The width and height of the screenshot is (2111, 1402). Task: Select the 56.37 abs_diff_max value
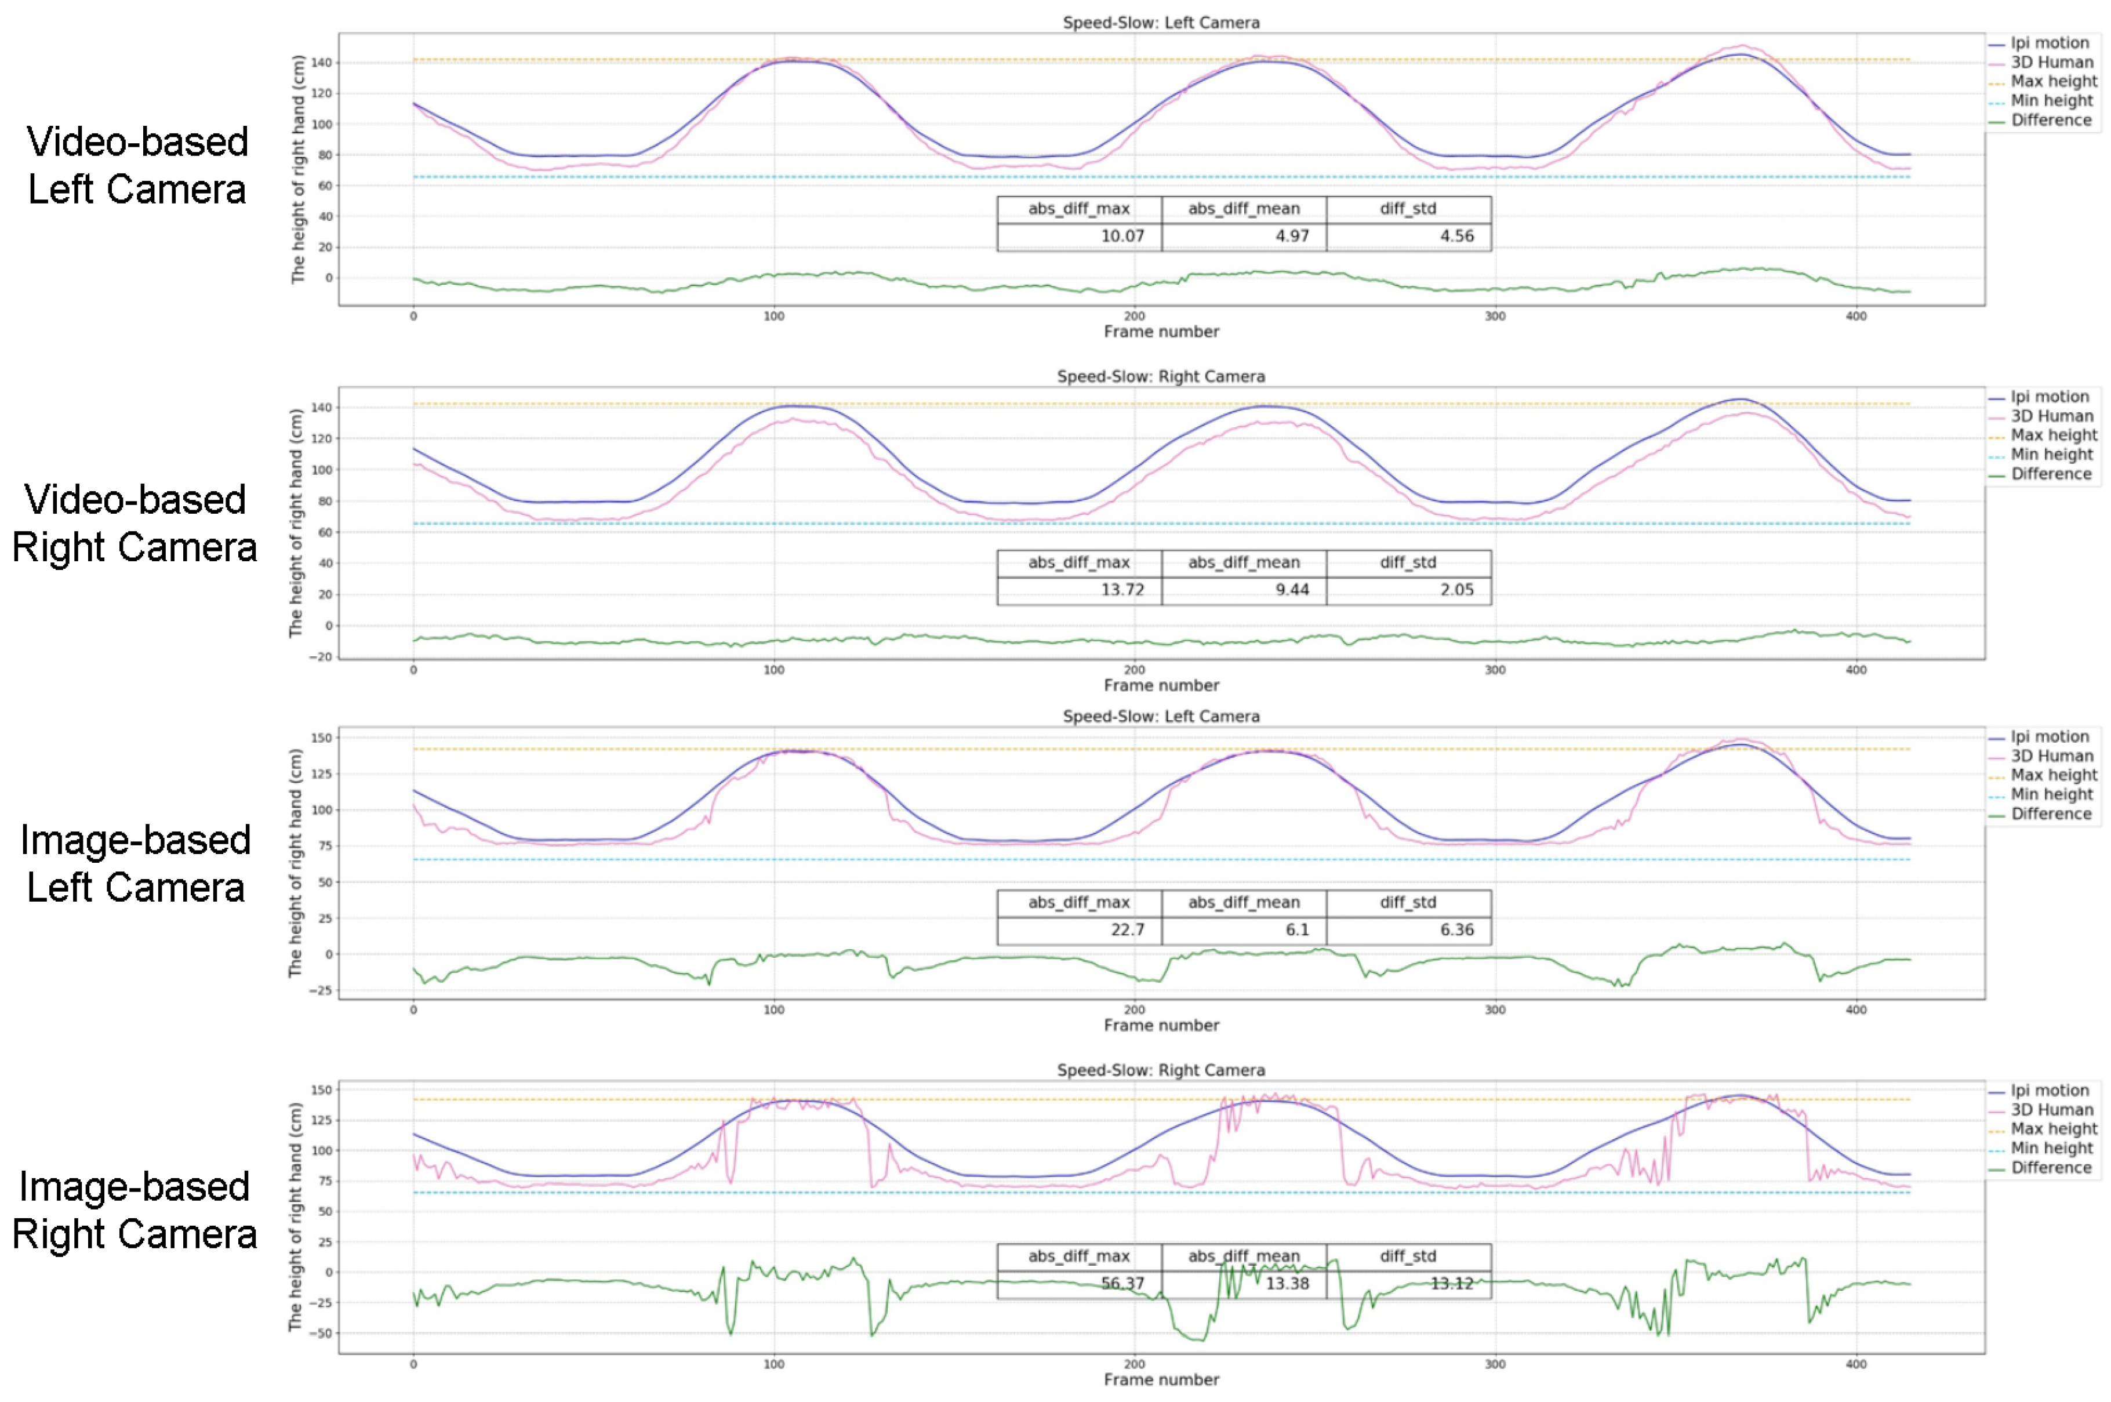tap(1122, 1284)
